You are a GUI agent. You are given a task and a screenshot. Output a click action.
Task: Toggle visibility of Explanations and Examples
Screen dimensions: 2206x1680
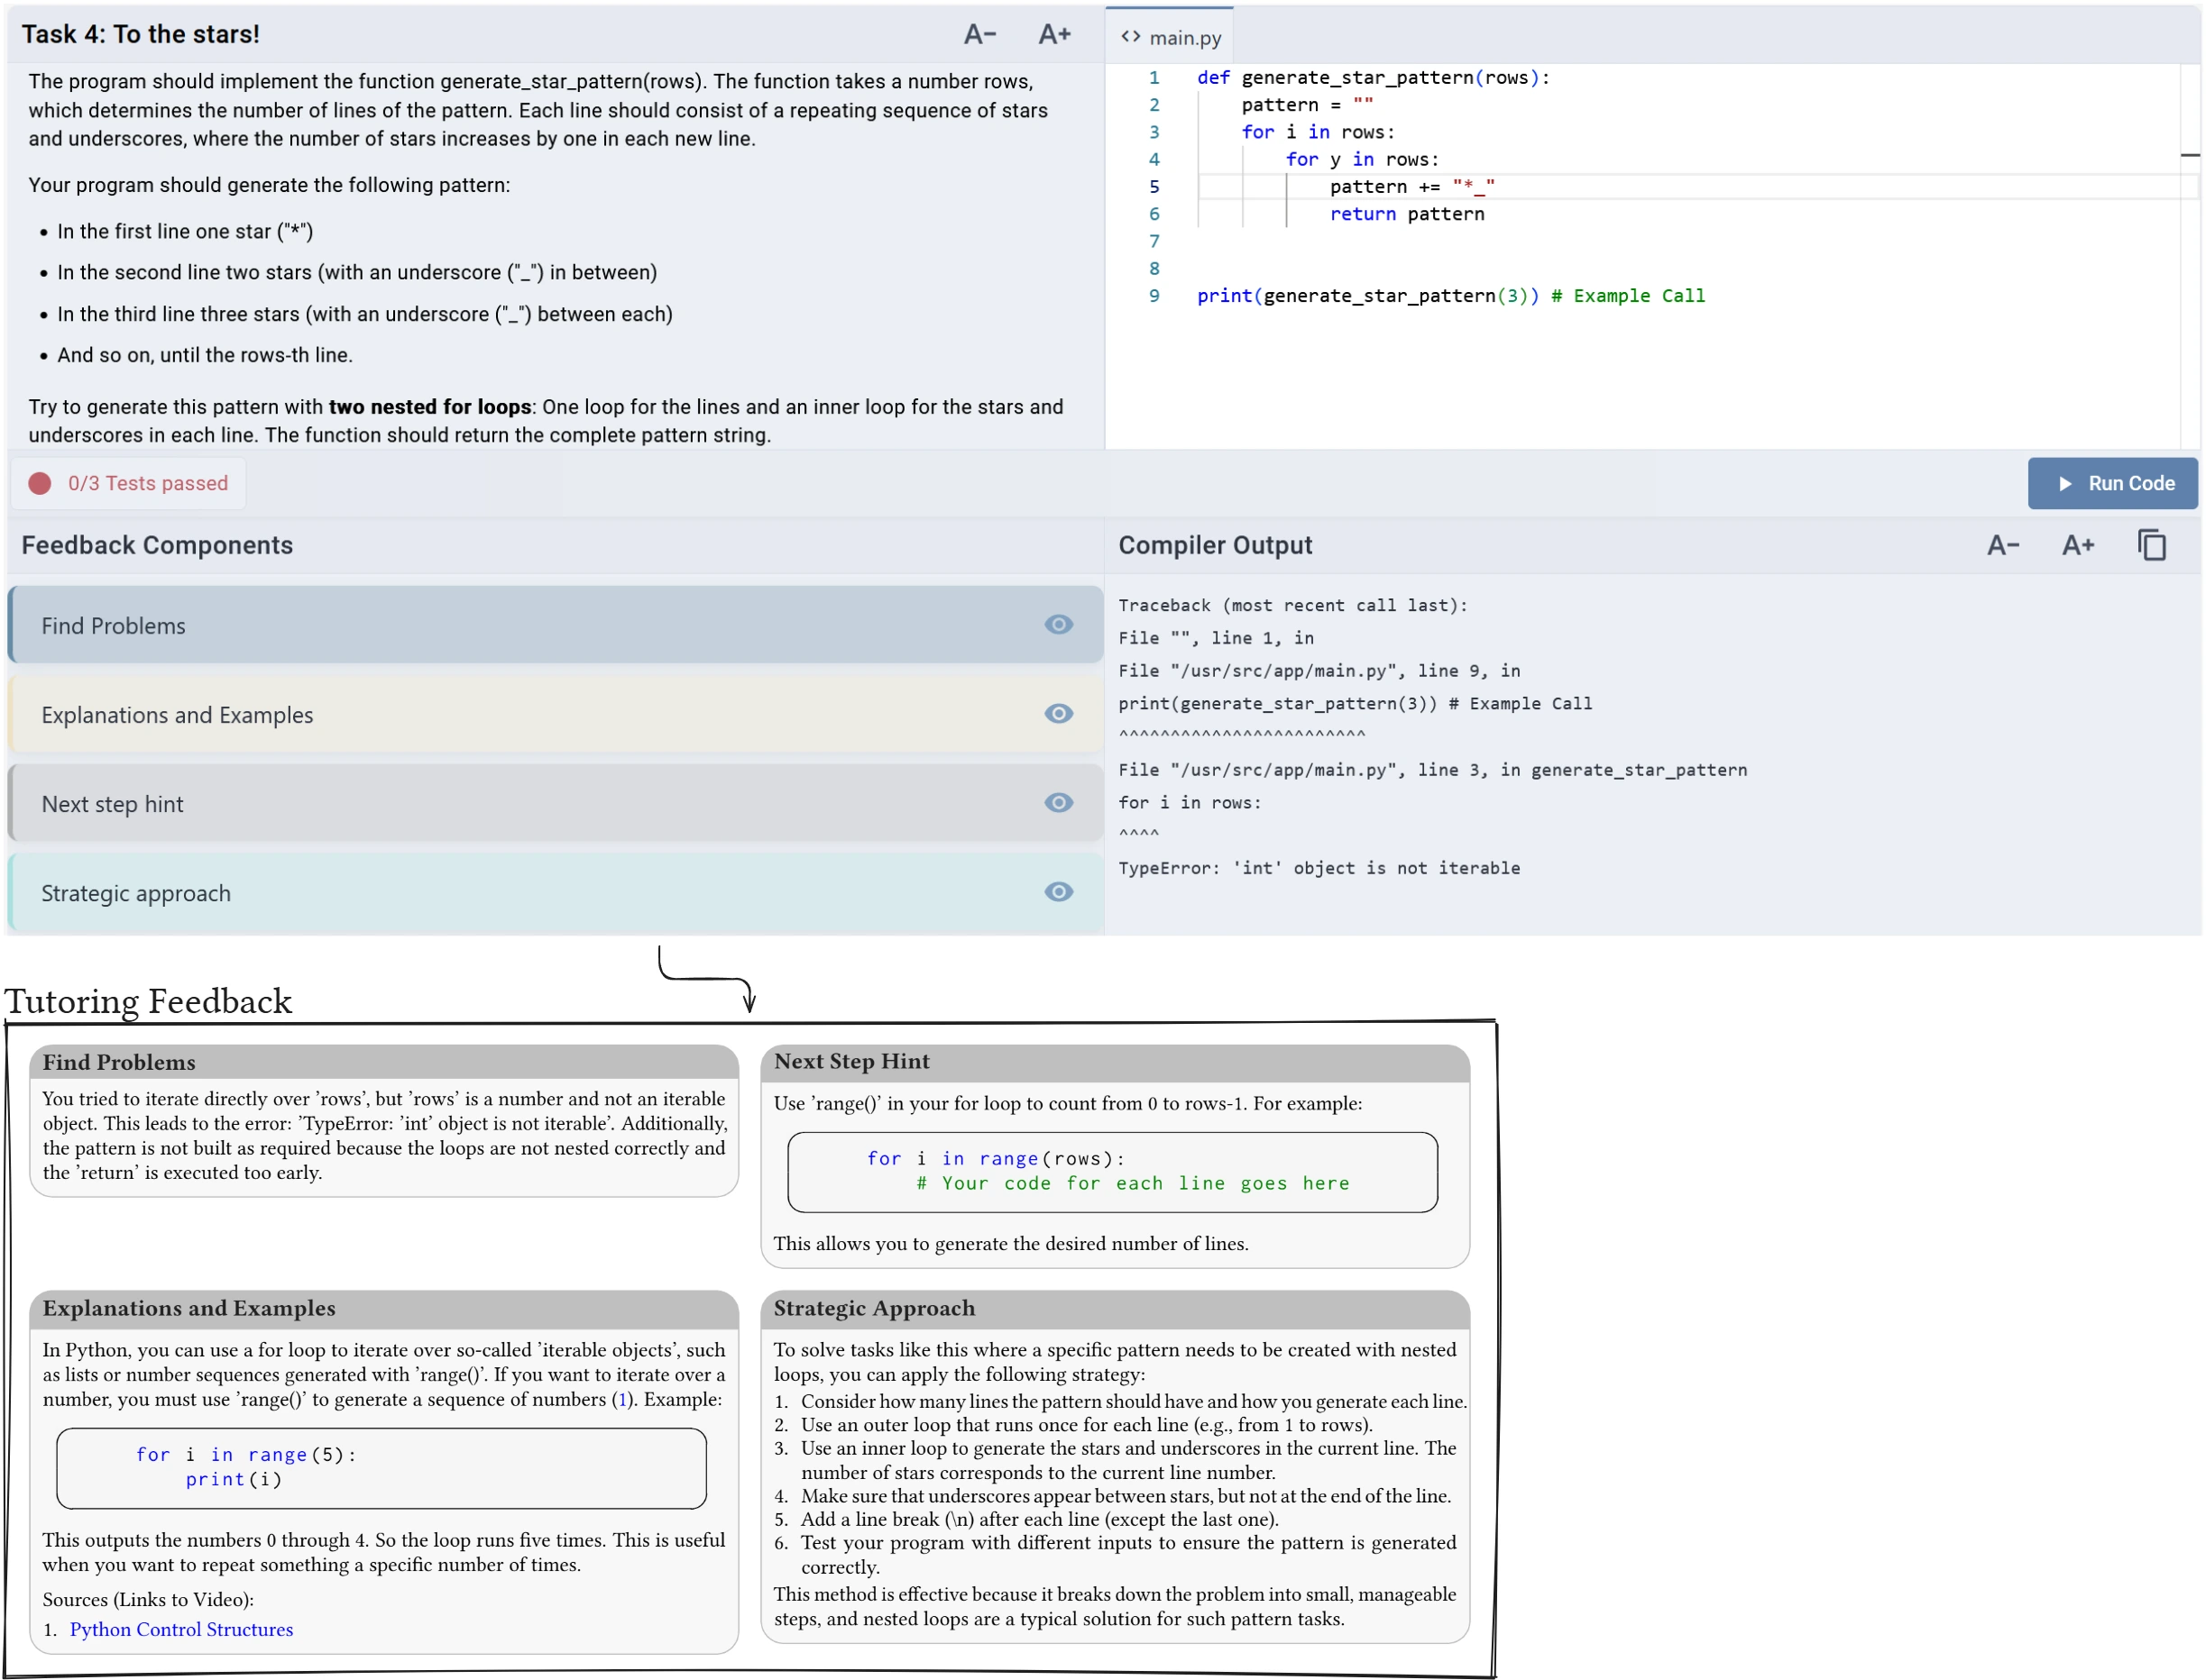[1060, 713]
